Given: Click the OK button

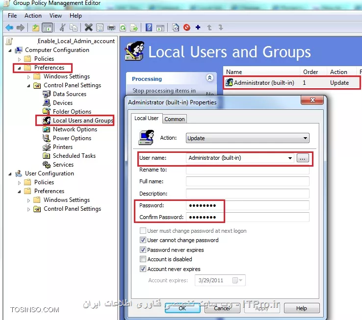Looking at the screenshot, I should click(182, 308).
